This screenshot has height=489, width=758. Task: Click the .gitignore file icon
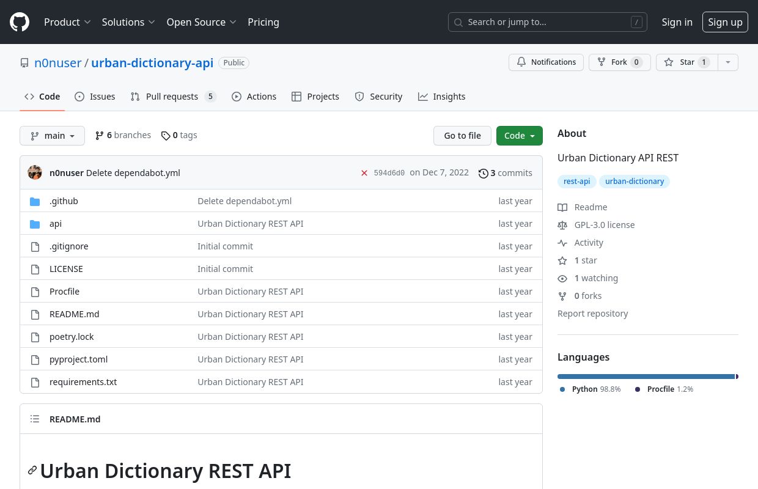(x=35, y=246)
